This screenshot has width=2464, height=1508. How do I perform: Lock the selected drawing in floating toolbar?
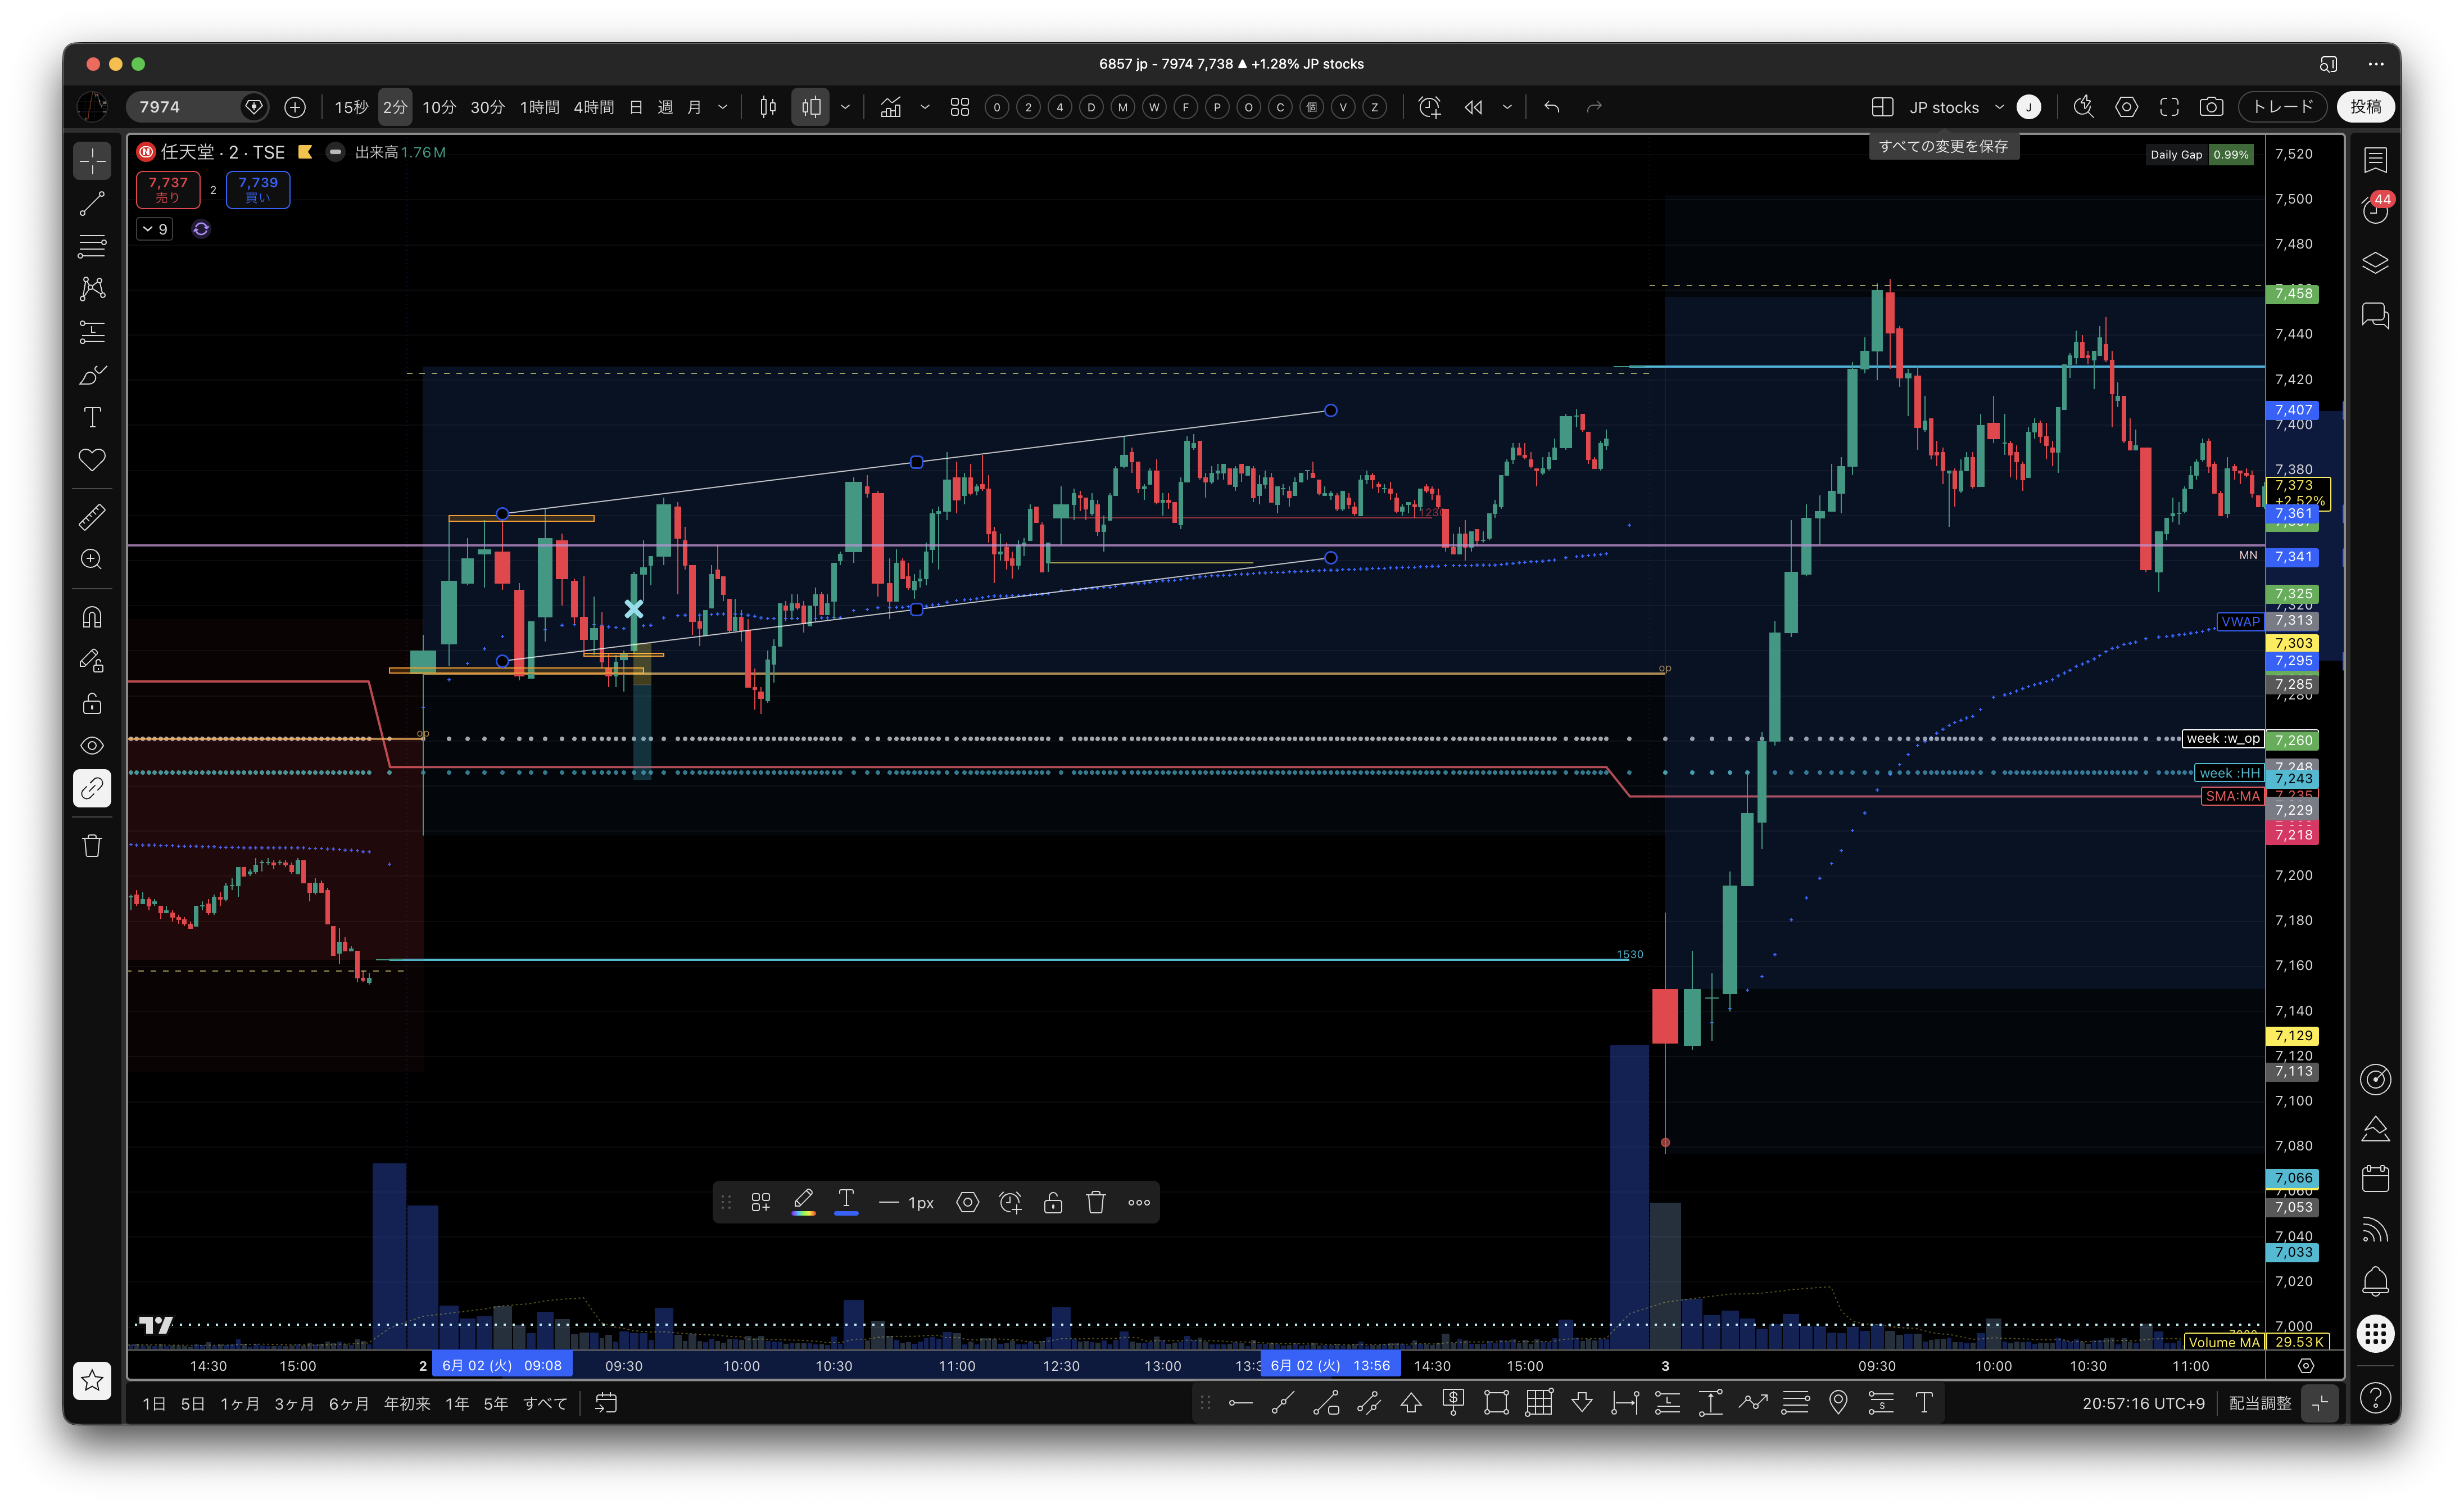1053,1203
